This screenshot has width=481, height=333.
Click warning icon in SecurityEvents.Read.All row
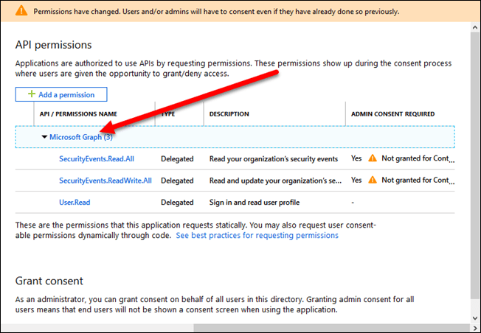click(373, 158)
